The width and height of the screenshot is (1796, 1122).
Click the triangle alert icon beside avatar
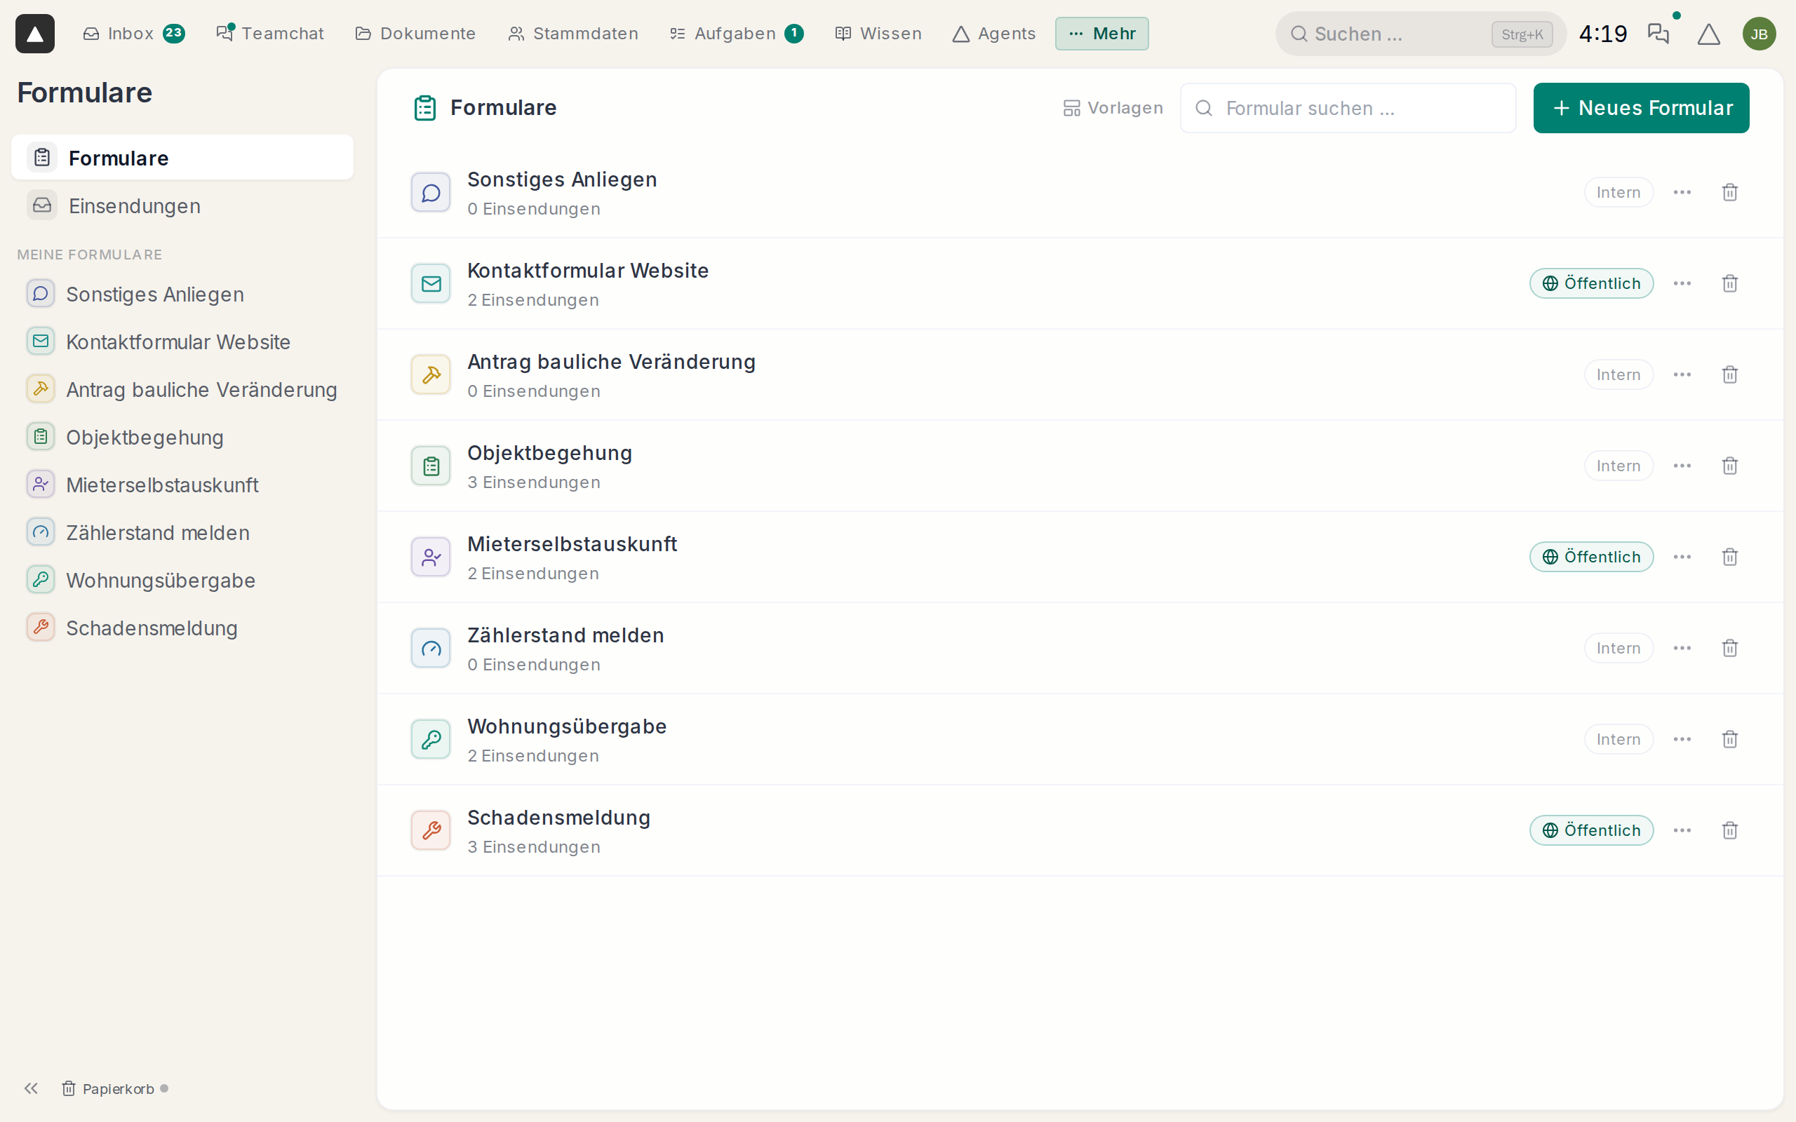(1708, 34)
